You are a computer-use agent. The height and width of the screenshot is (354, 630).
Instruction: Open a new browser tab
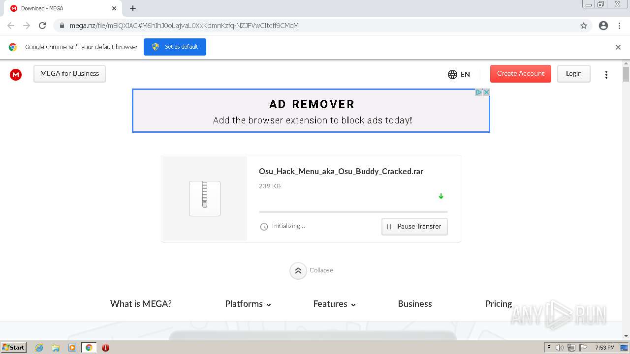133,8
